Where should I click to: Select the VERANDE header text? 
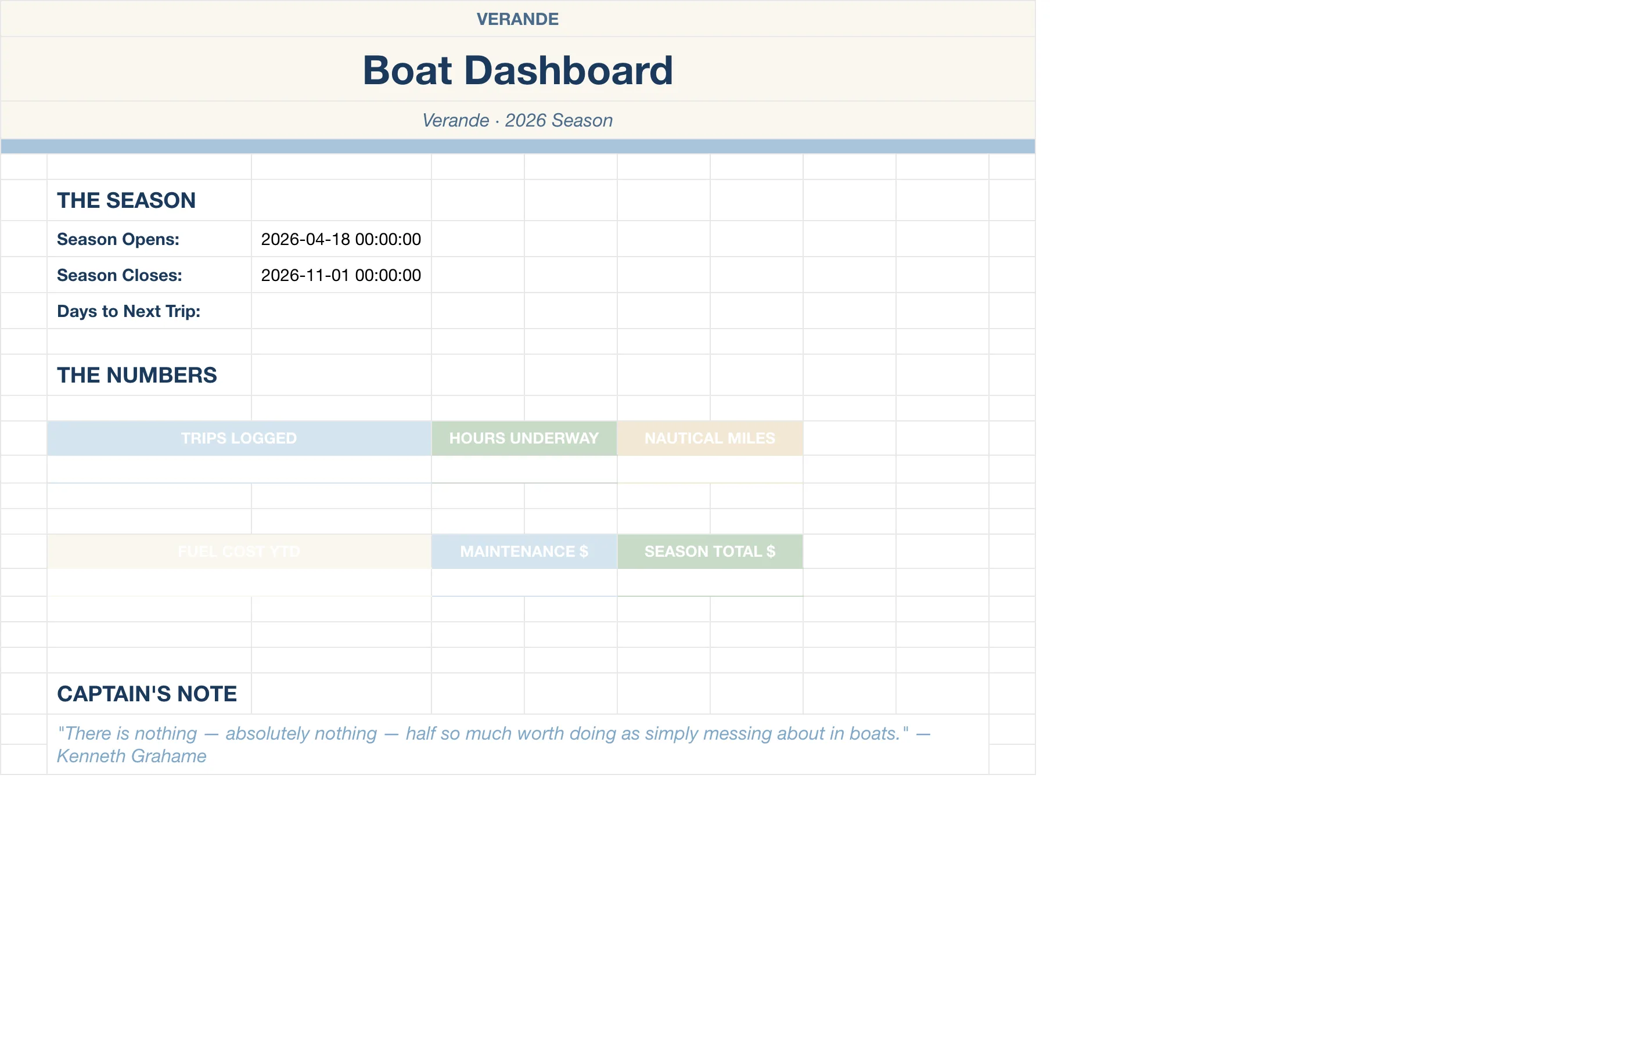517,19
